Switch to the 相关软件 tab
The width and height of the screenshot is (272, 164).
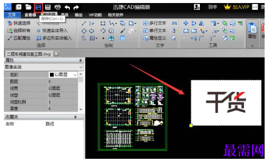pyautogui.click(x=116, y=15)
